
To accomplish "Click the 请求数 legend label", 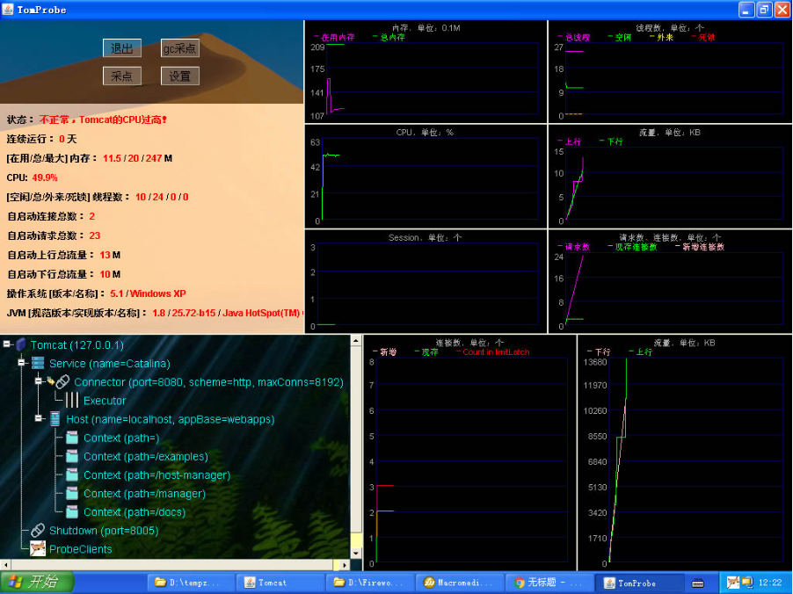I will 578,247.
